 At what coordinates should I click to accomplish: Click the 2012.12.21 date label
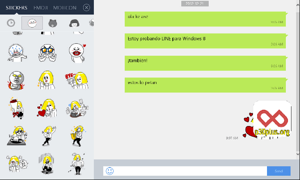[195, 3]
